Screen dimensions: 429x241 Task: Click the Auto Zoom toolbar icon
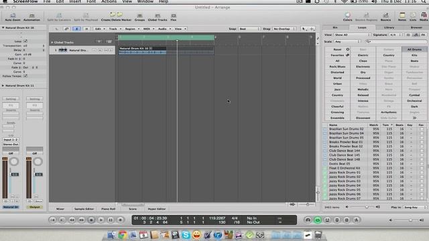(x=13, y=17)
